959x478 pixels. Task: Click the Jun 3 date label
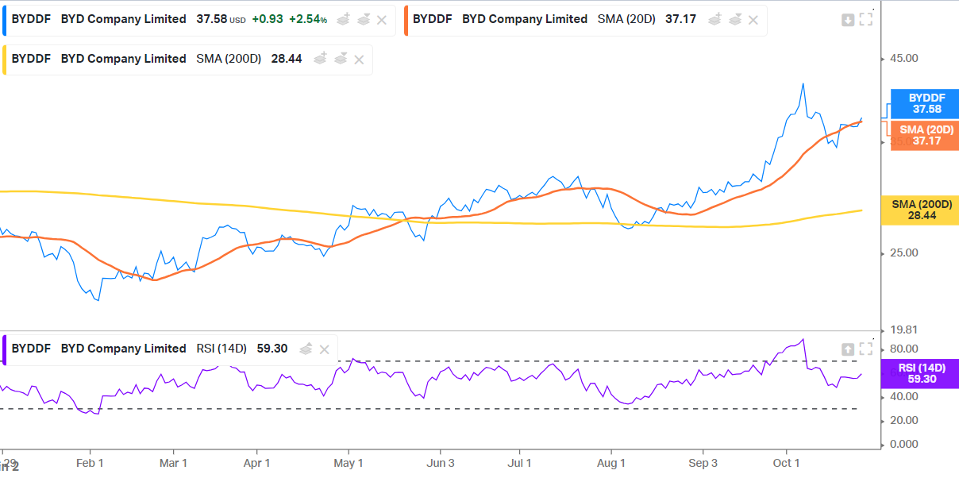pos(441,462)
